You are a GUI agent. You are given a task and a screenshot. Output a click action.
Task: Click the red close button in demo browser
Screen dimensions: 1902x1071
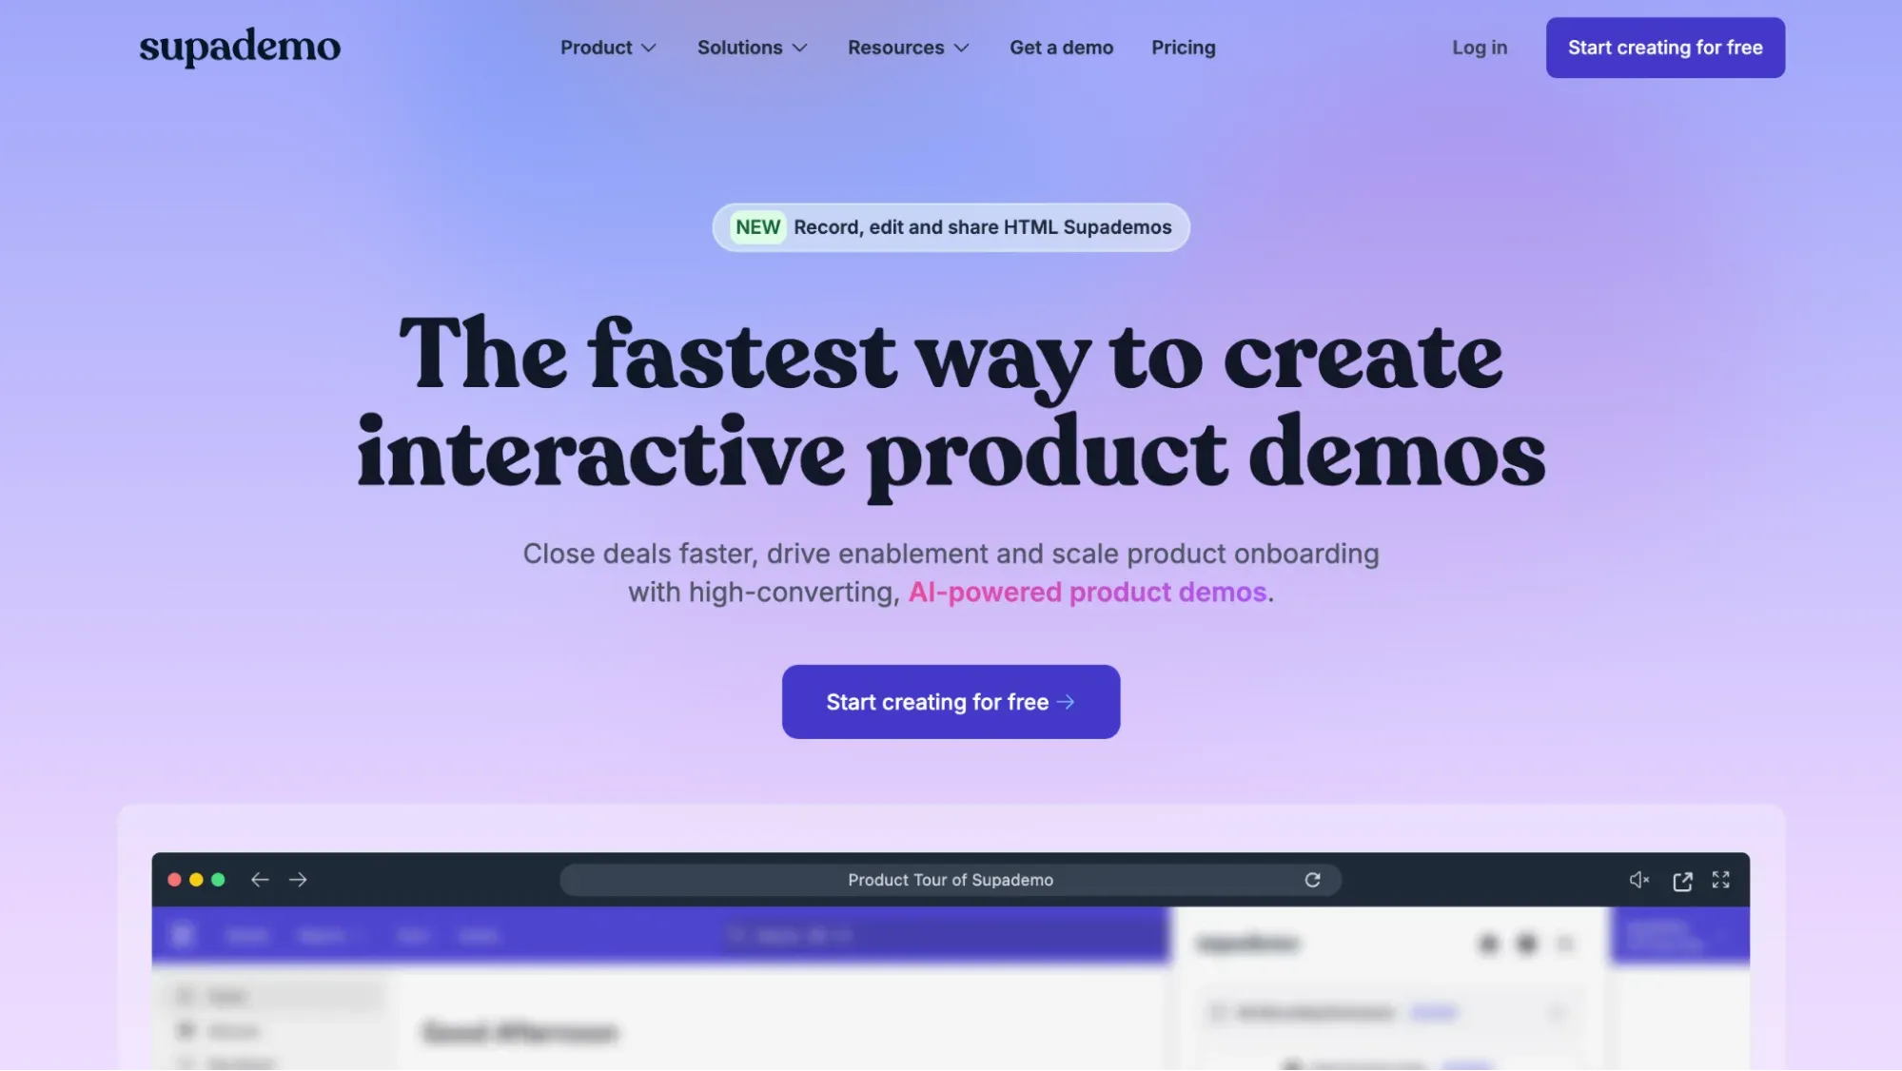coord(175,879)
